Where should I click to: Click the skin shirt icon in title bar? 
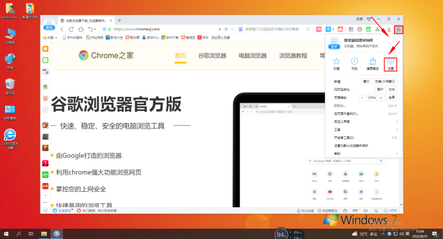pos(369,19)
